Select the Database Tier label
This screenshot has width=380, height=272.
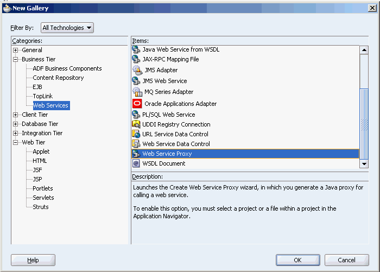[40, 124]
